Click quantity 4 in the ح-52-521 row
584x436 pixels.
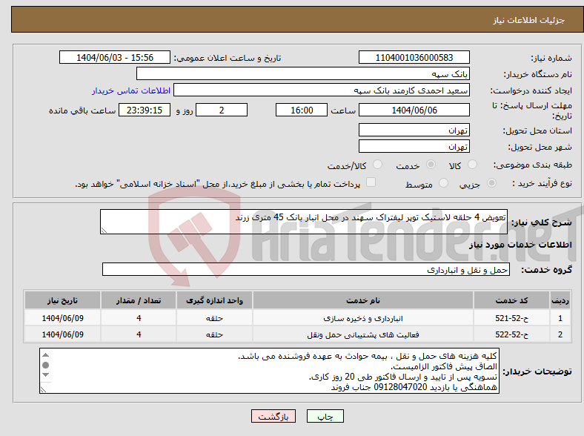pos(139,318)
